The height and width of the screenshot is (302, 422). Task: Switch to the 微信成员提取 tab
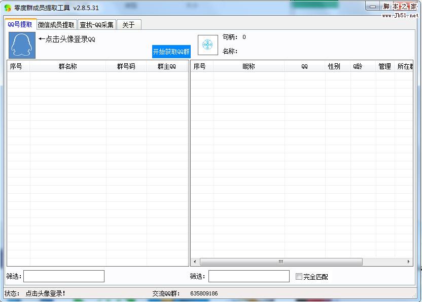pos(56,25)
